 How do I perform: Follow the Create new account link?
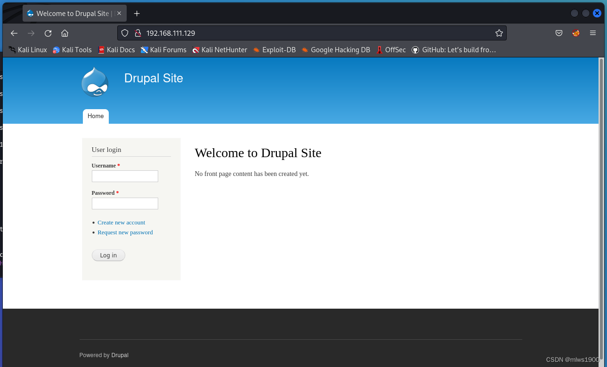click(x=121, y=223)
